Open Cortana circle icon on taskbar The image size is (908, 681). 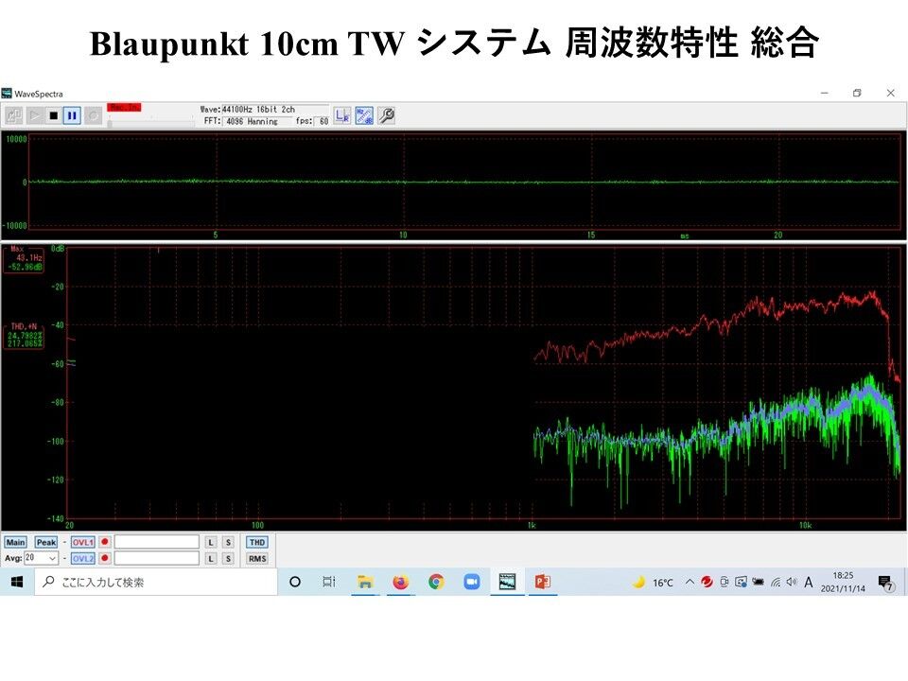coord(295,582)
